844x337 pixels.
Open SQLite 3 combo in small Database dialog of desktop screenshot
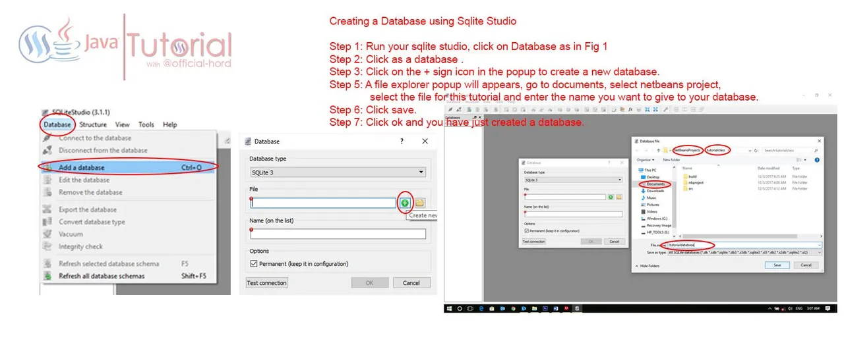(572, 180)
